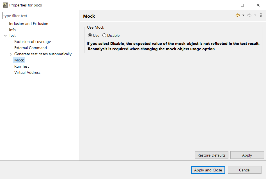The image size is (266, 179).
Task: Click the forward navigation arrow icon
Action: point(249,15)
